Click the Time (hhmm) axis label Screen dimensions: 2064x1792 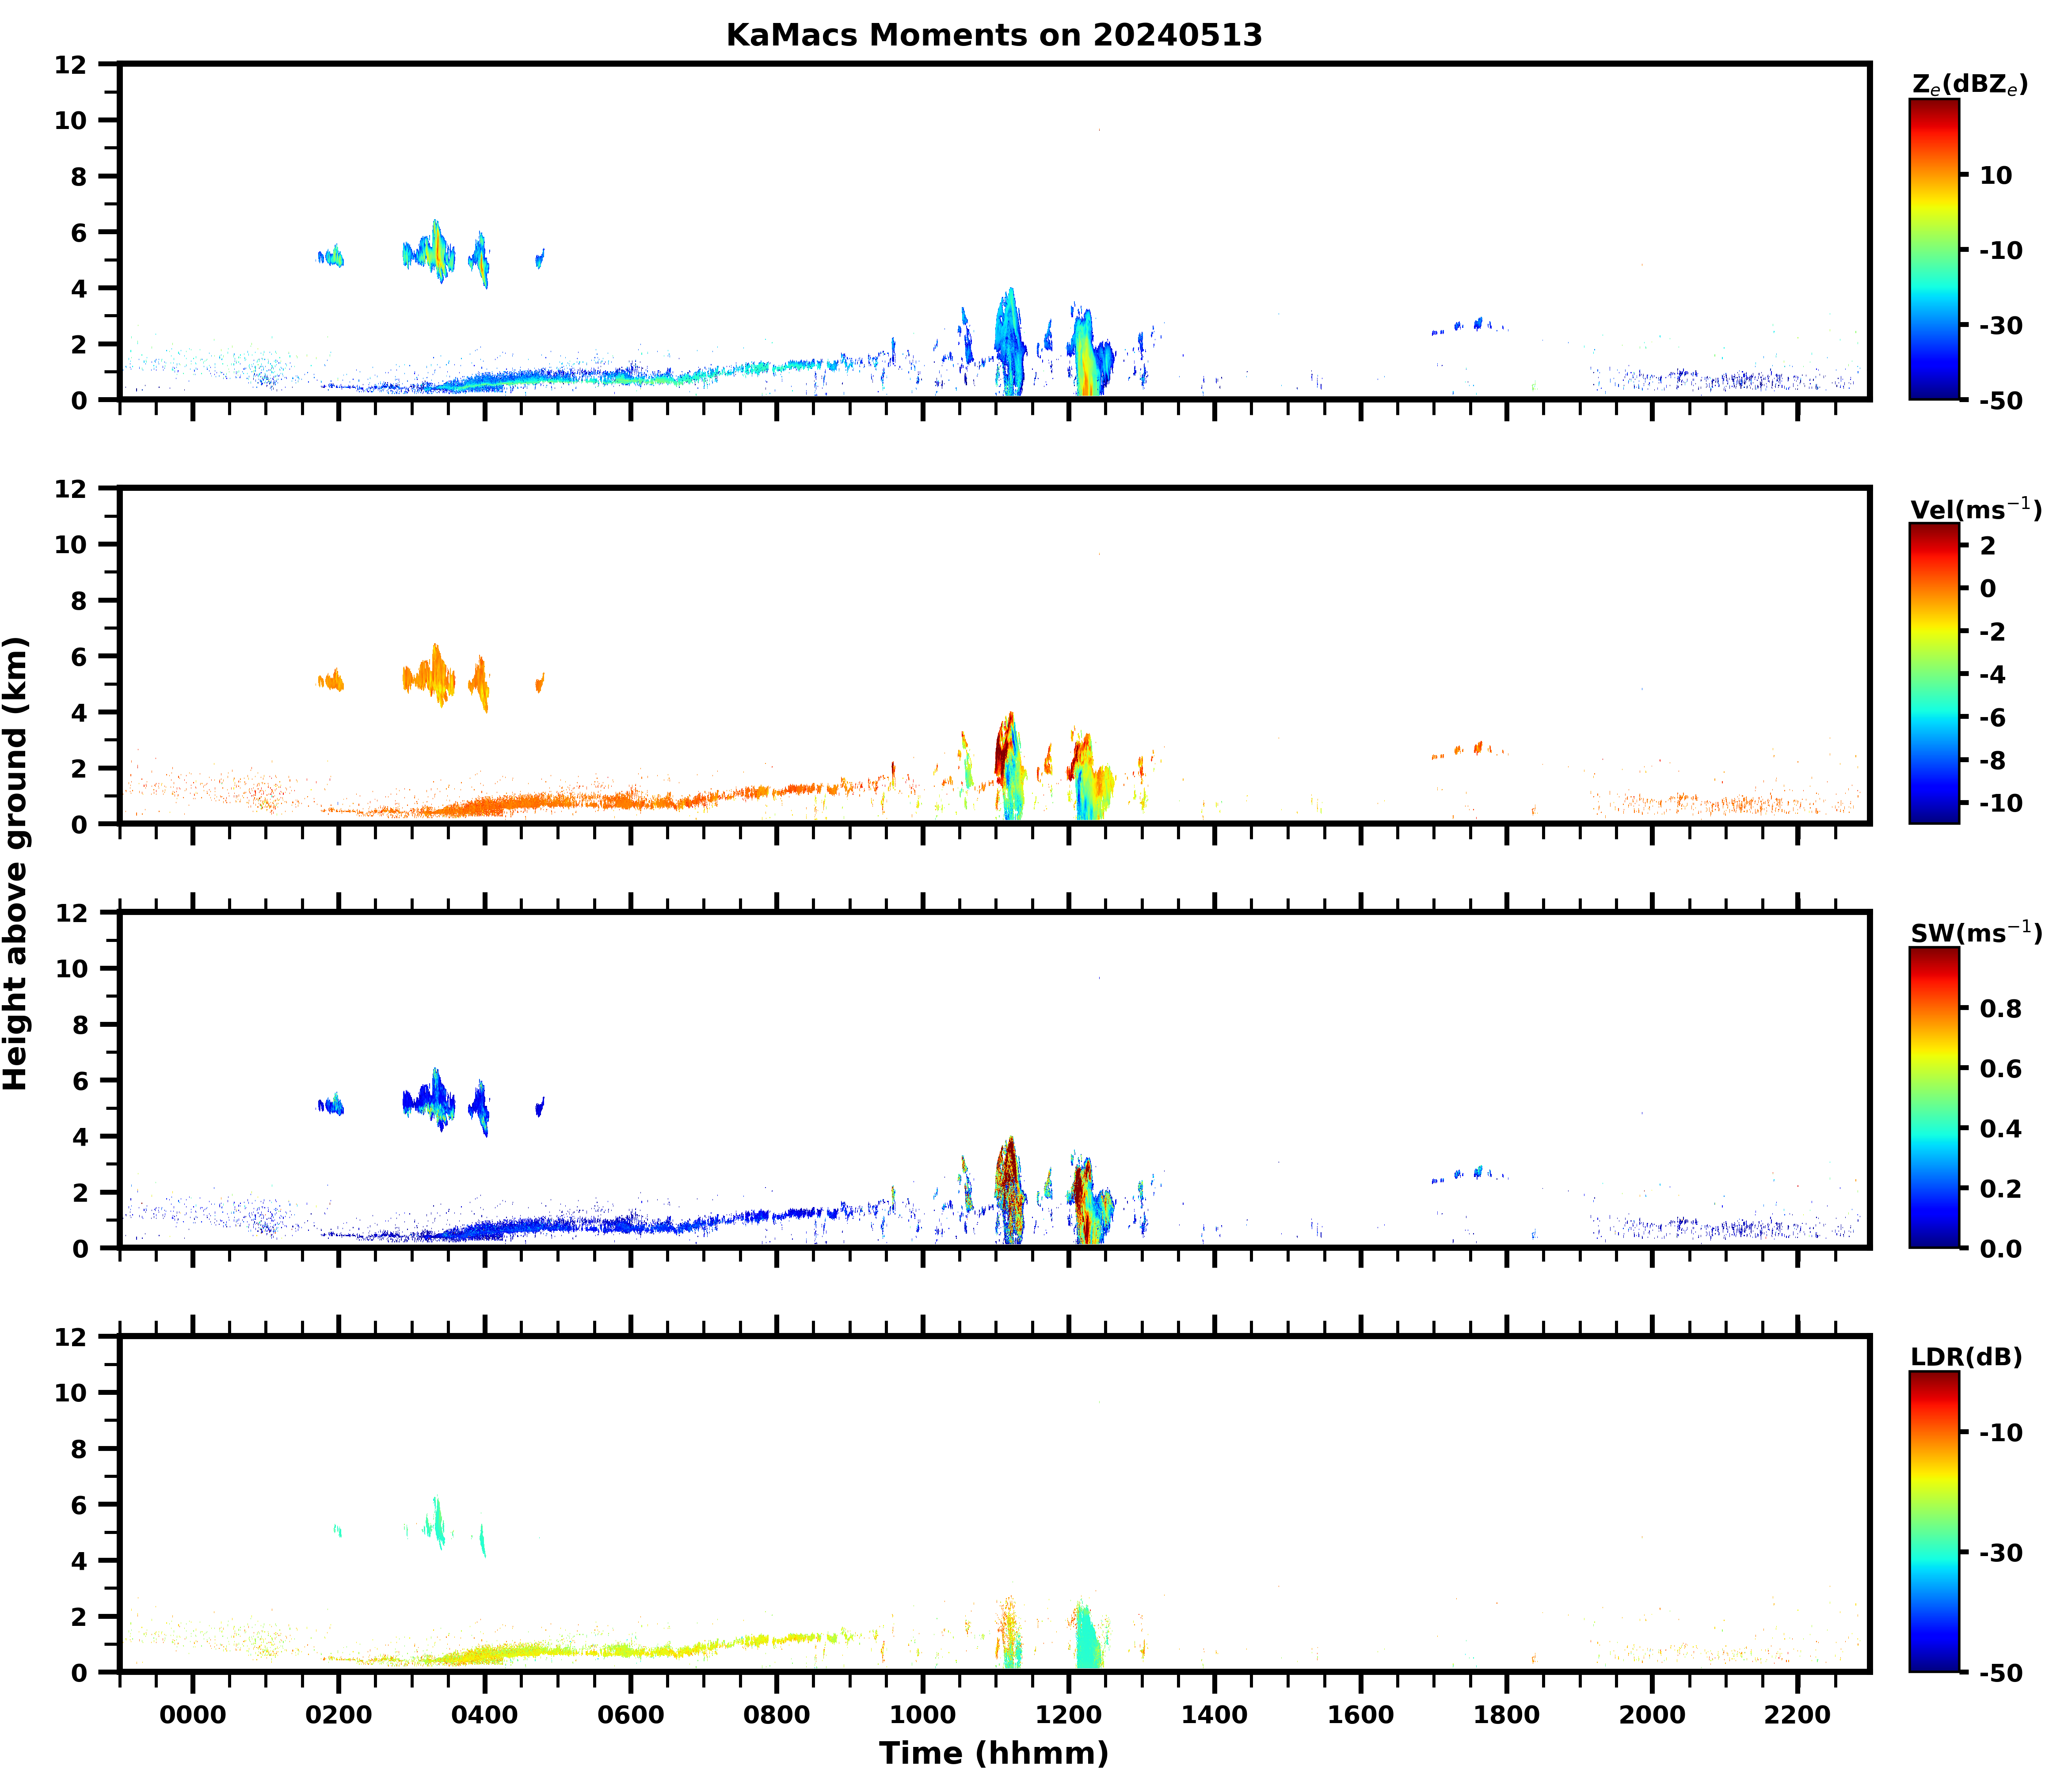click(994, 1753)
